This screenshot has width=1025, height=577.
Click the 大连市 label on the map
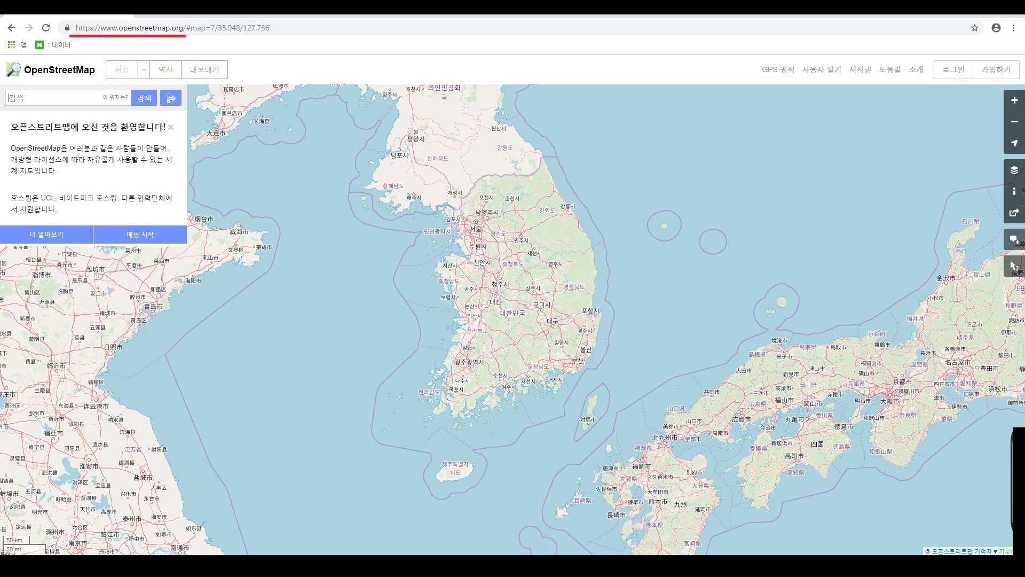[x=216, y=133]
